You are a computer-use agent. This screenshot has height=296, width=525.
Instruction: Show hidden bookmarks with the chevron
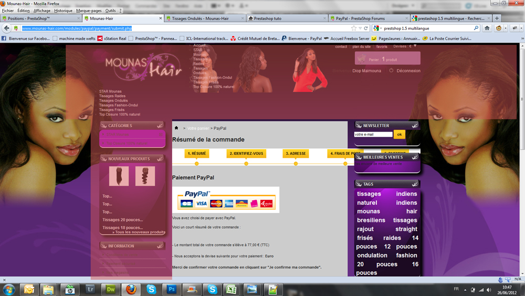(522, 38)
